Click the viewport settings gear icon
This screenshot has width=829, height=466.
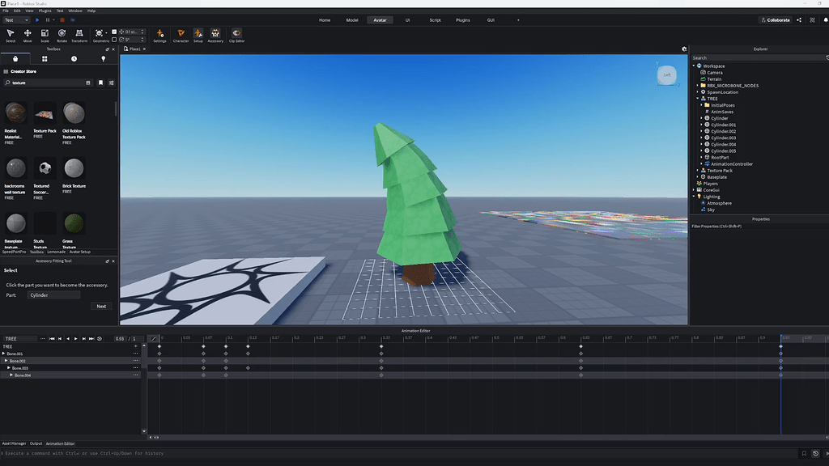tap(684, 49)
